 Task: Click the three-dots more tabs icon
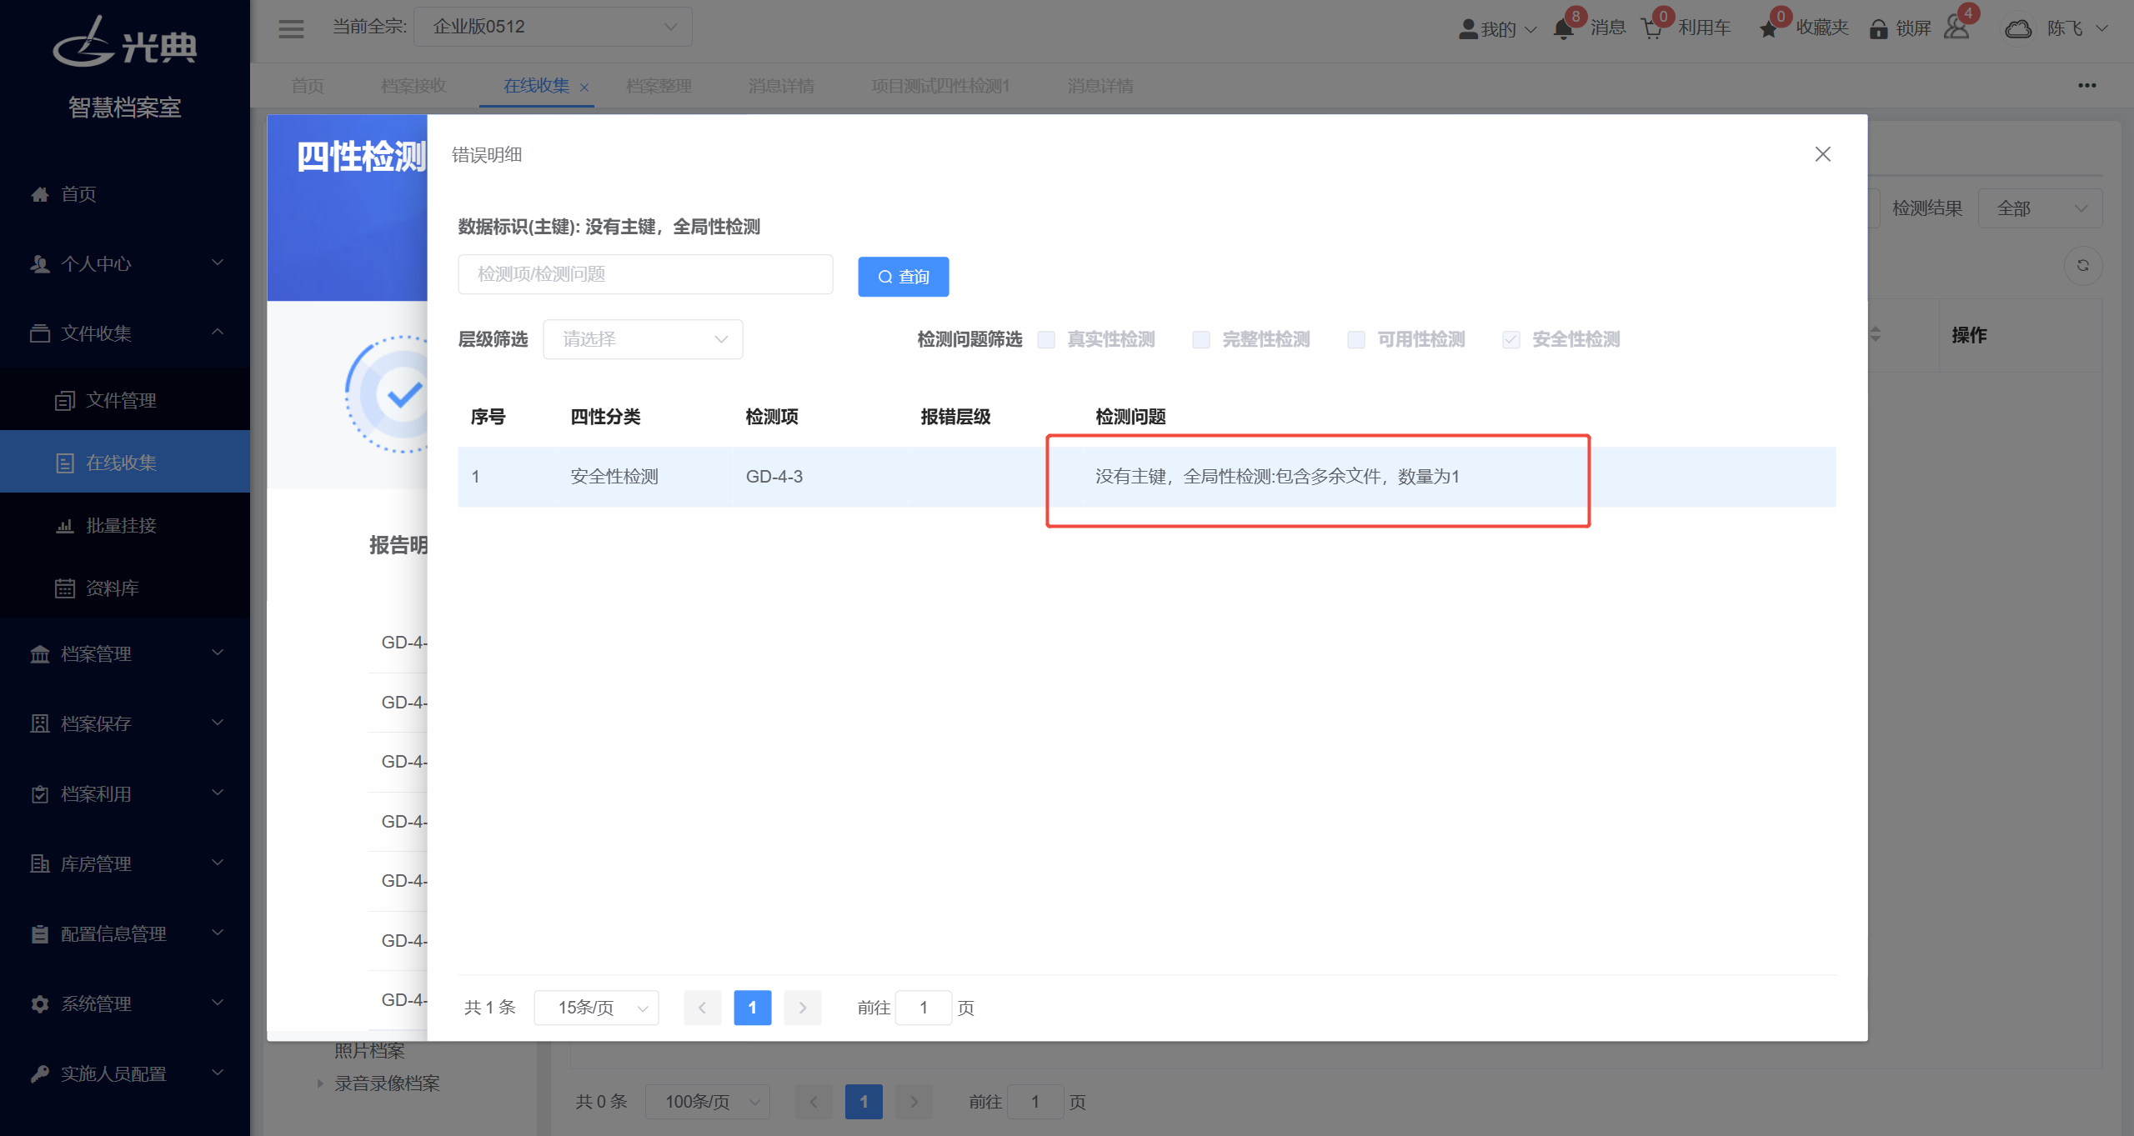[x=2087, y=86]
